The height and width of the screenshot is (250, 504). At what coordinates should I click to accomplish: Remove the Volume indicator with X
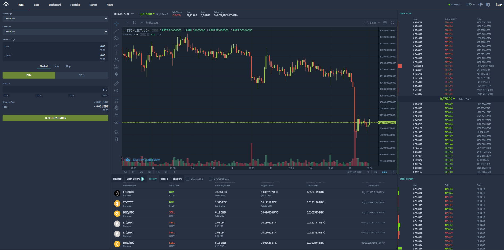click(x=148, y=35)
